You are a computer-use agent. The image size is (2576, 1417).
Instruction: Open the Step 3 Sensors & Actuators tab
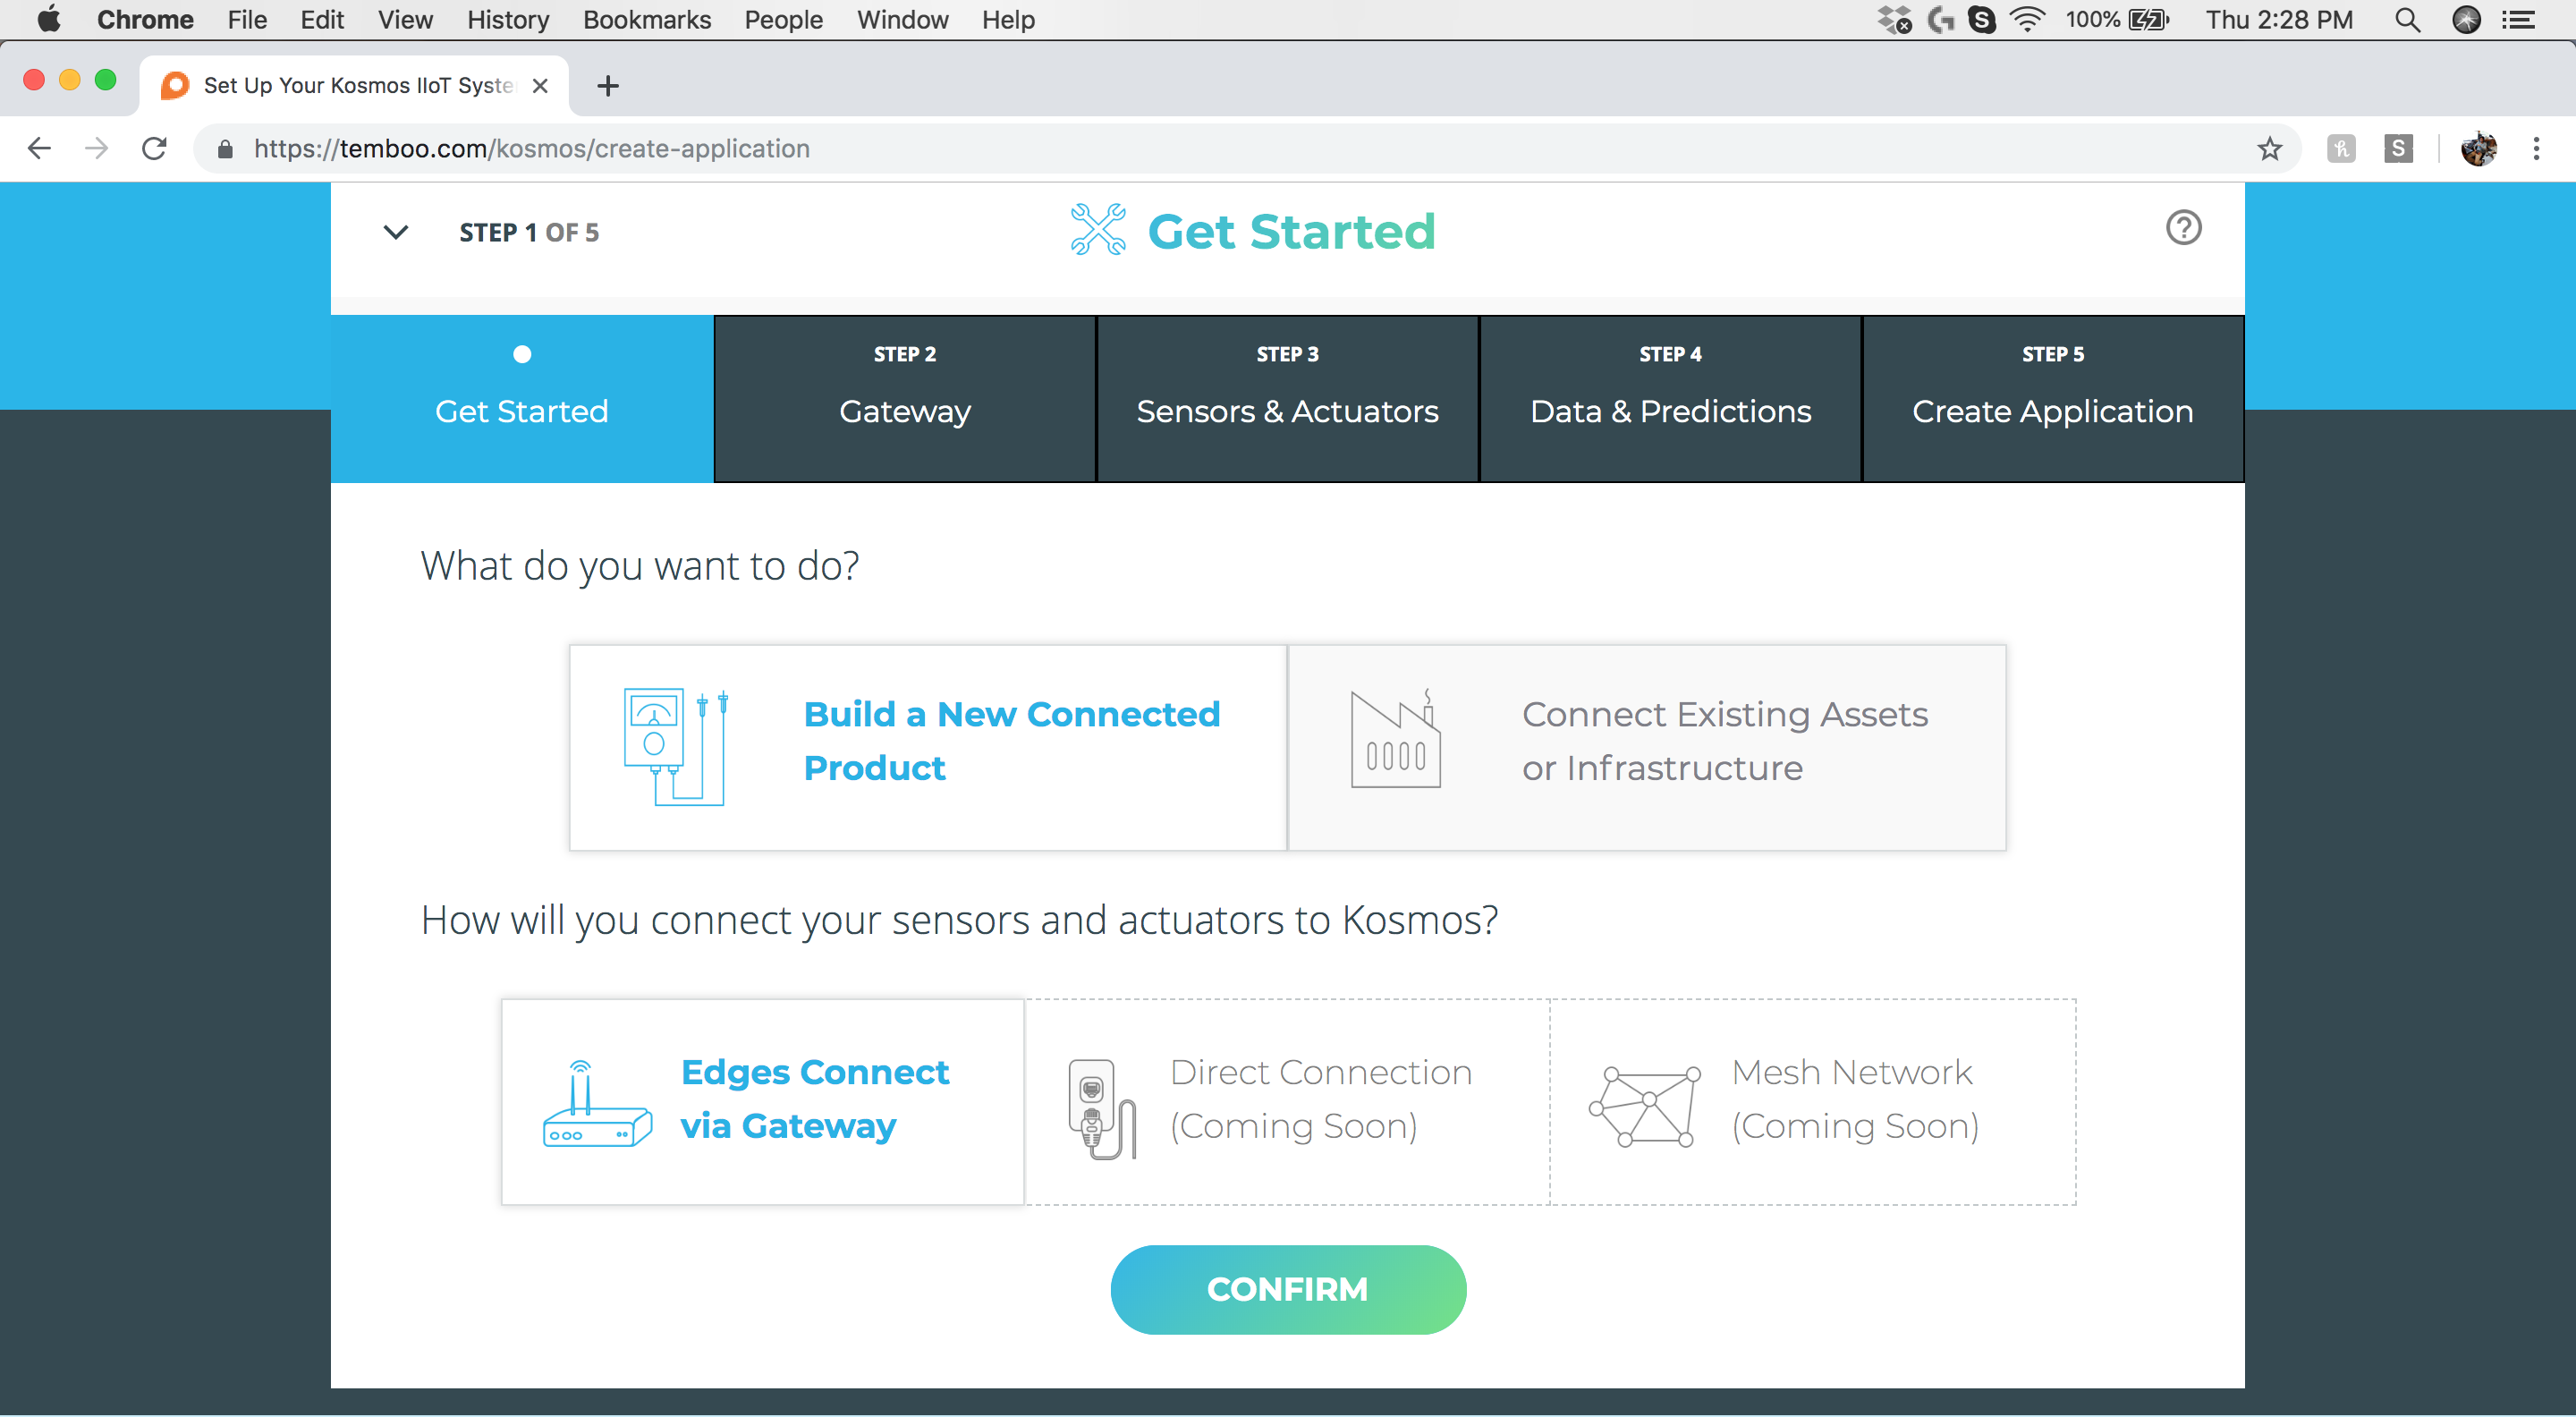pos(1288,398)
